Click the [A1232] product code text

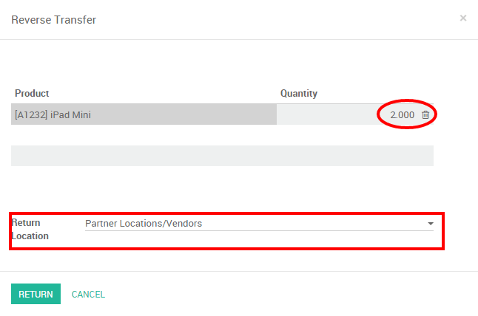tap(30, 114)
